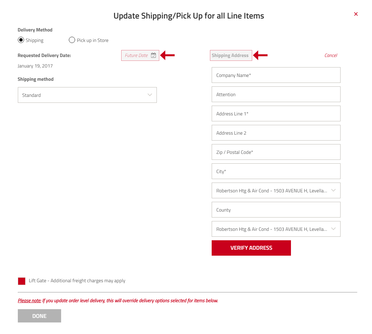Click the DONE button
The height and width of the screenshot is (334, 372).
point(39,316)
